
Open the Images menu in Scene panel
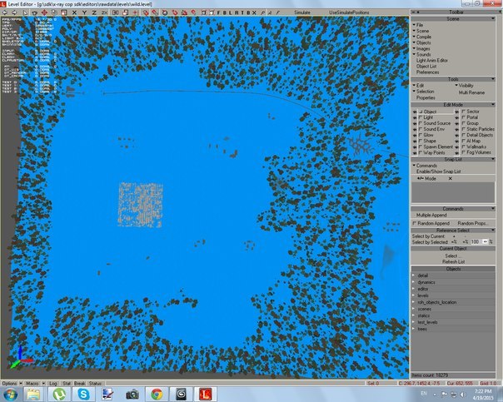coord(421,49)
